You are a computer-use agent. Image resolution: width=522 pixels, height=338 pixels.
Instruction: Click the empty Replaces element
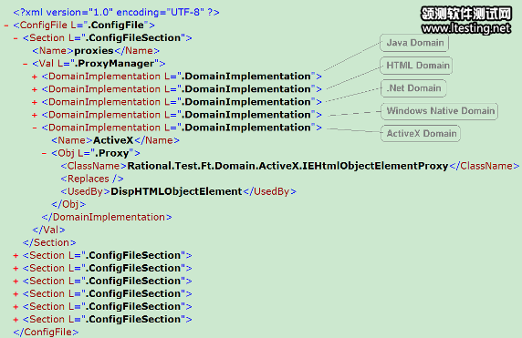[x=92, y=179]
